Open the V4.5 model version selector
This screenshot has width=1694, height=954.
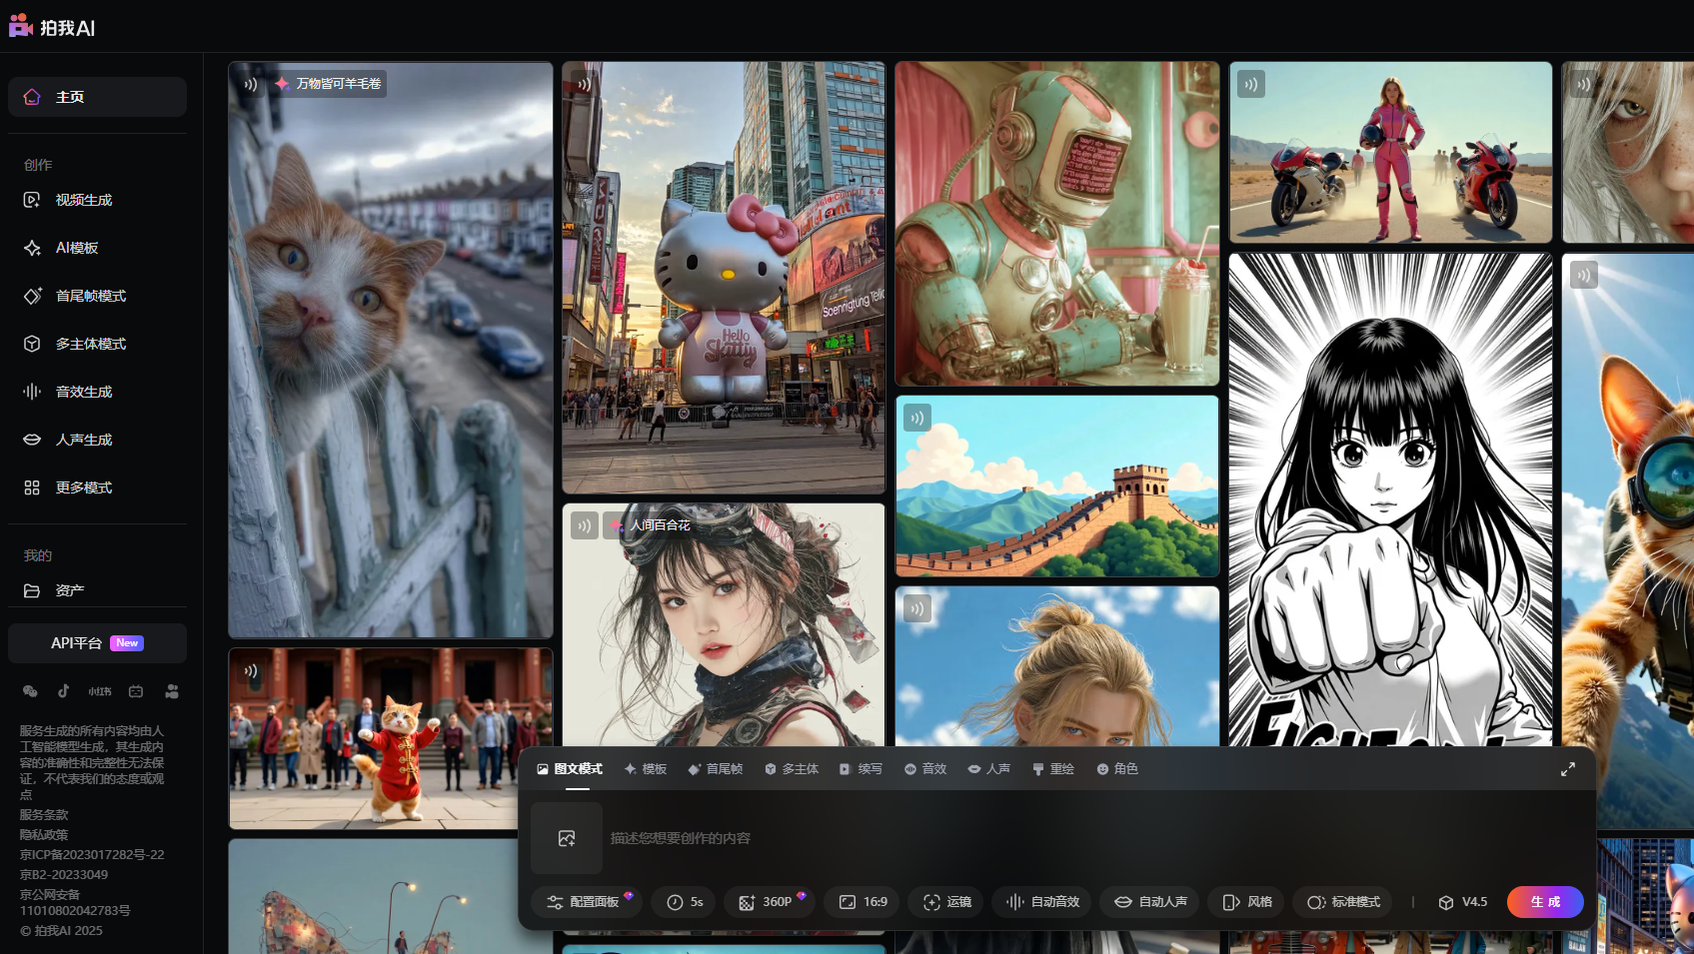(1462, 902)
